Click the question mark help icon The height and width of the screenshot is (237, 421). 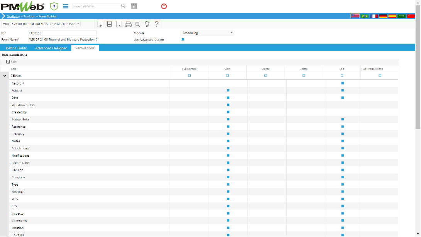pyautogui.click(x=157, y=24)
